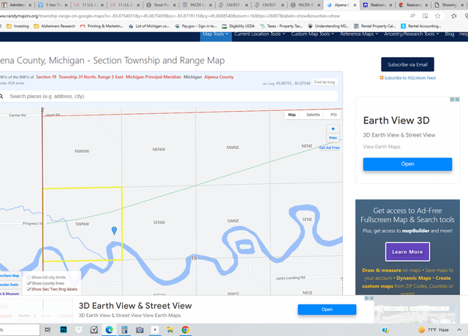Open Immersive Reader icon in address bar
The width and height of the screenshot is (468, 336).
point(425,16)
